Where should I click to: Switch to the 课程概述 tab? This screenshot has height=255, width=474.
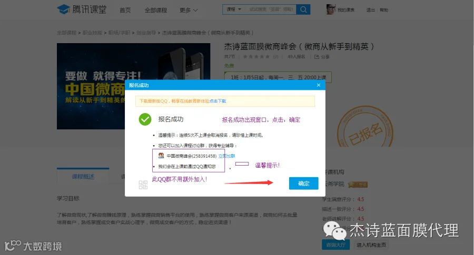click(x=83, y=177)
